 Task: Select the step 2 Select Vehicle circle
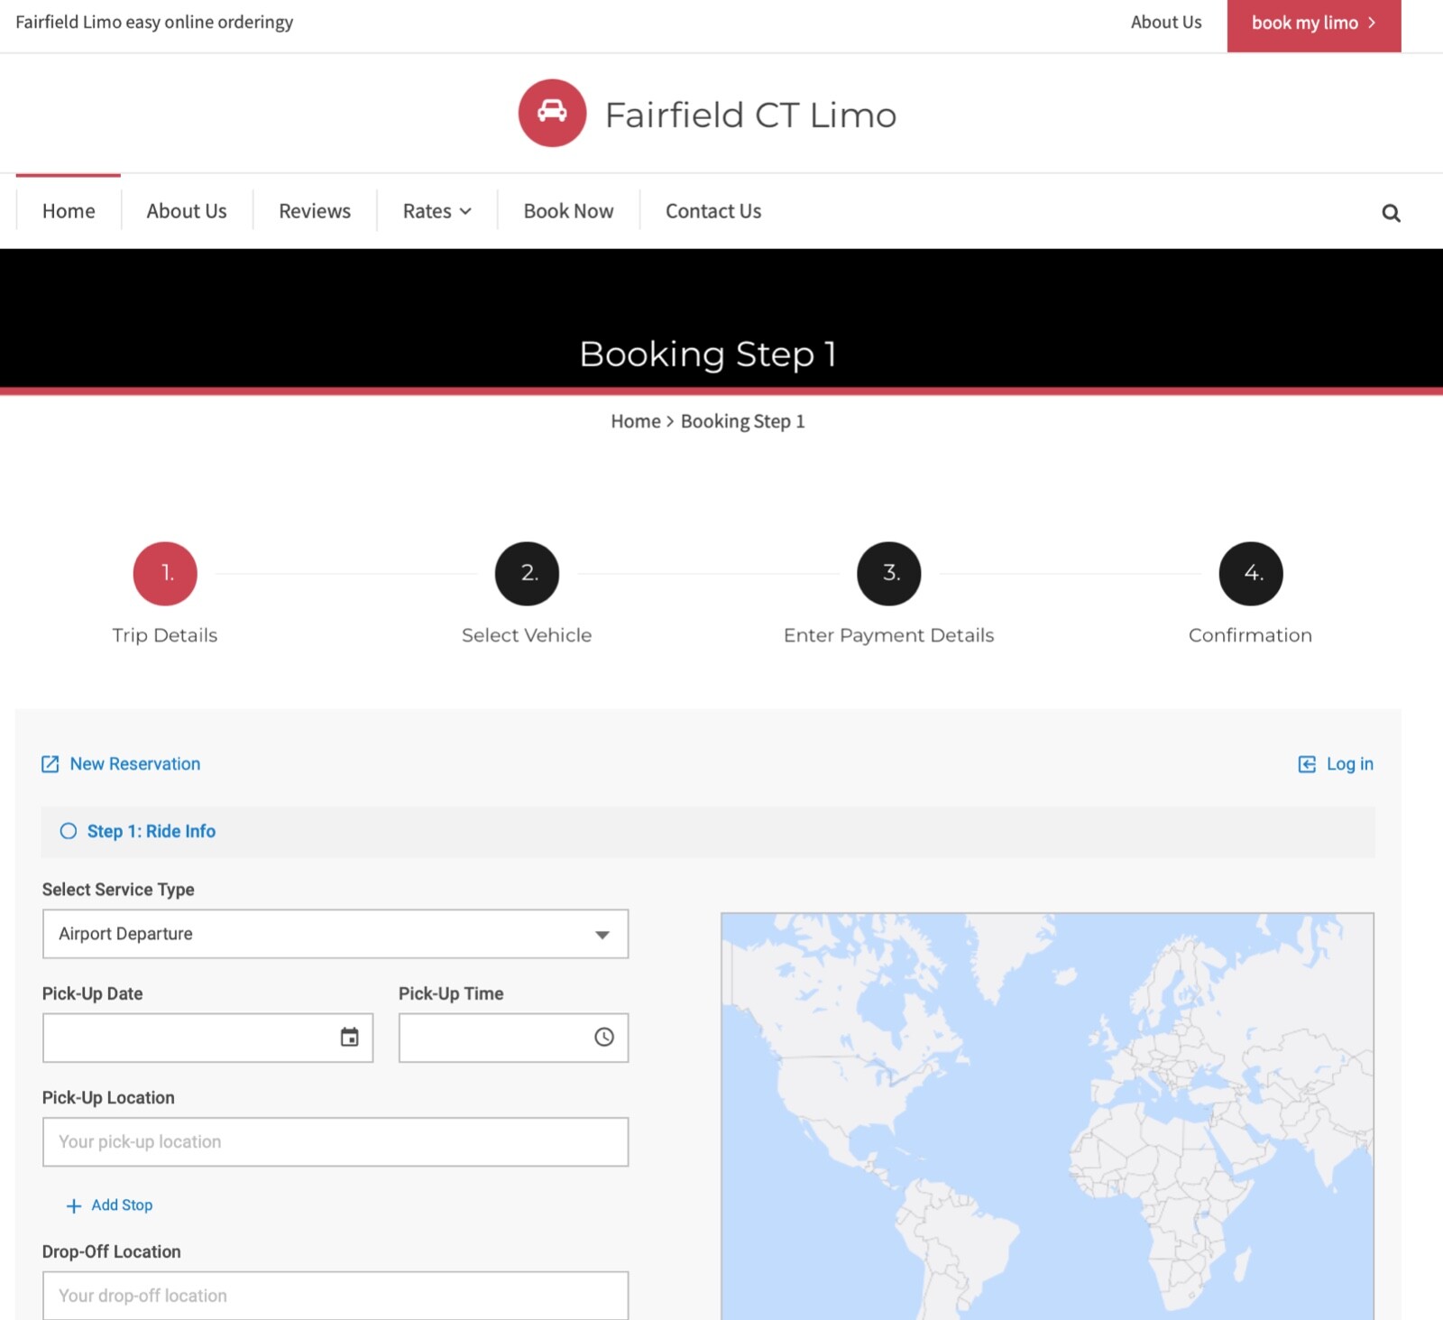pos(527,573)
